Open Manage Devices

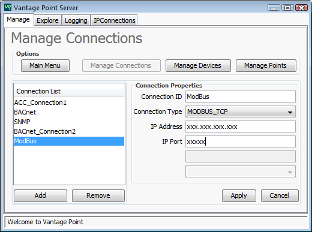click(198, 65)
